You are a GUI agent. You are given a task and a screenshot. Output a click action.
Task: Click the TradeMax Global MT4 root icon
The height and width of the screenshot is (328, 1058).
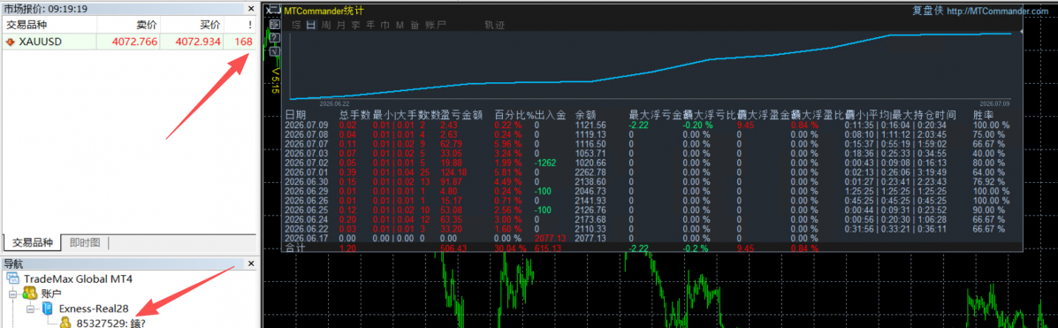click(12, 278)
